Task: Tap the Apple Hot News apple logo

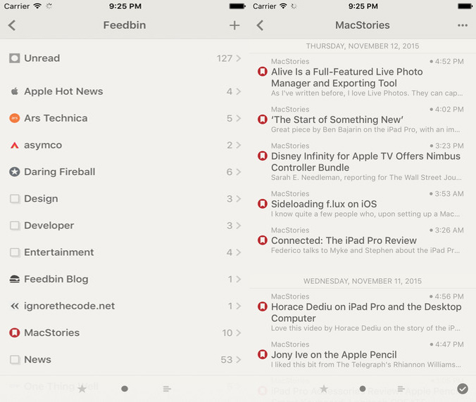Action: coord(14,91)
